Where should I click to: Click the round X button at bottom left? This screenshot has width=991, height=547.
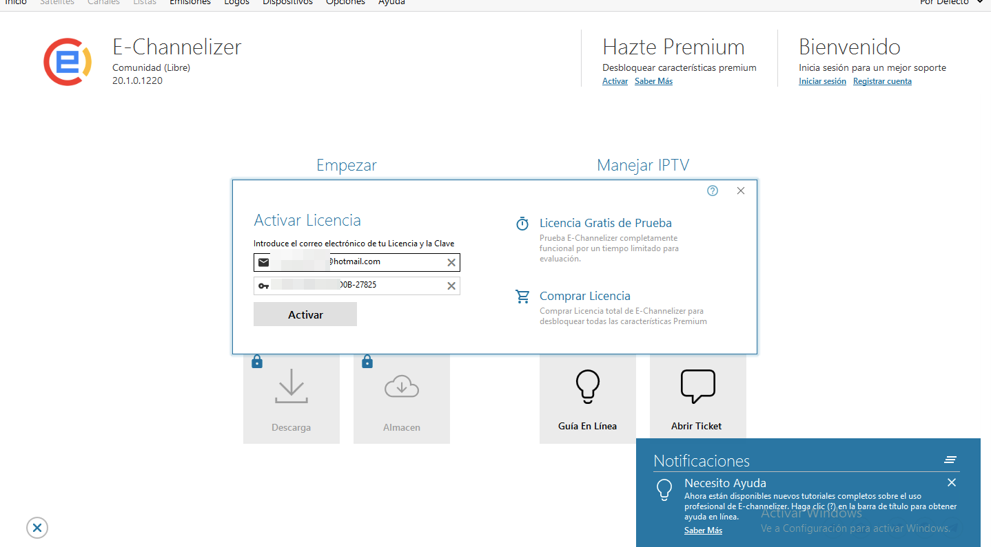click(x=37, y=528)
